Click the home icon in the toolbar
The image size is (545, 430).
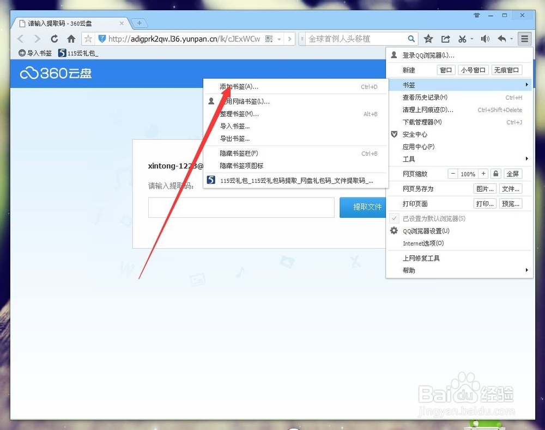(71, 39)
